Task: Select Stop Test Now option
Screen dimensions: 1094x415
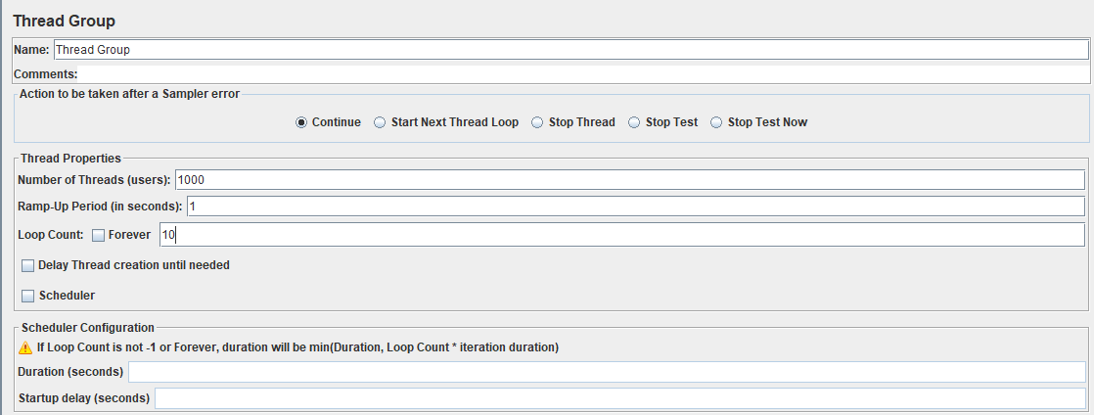Action: [x=716, y=122]
